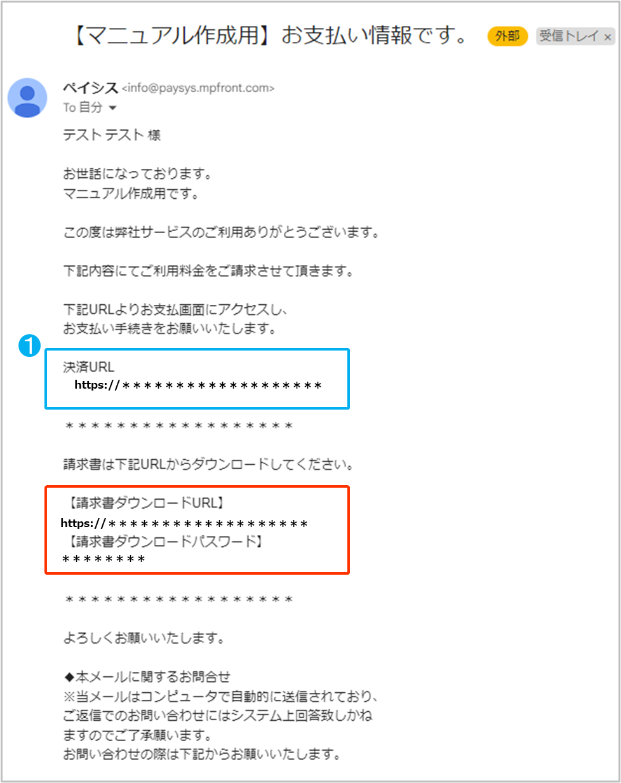Click the 受信トレイ label chip text
Image resolution: width=621 pixels, height=783 pixels.
tap(569, 36)
